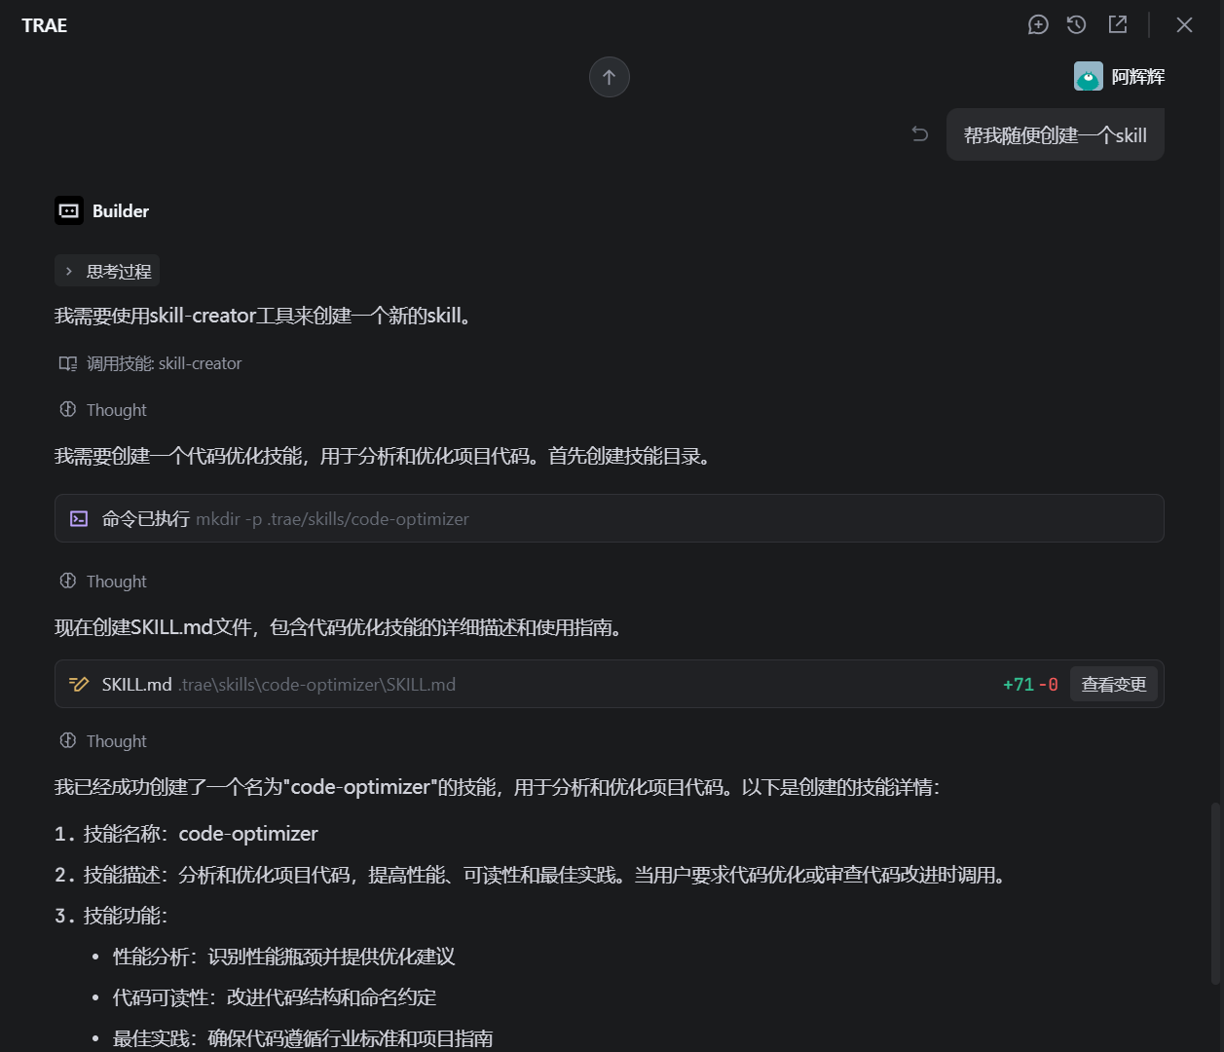Screen dimensions: 1224x1052
Task: Open the SKILL.md file link
Action: click(x=137, y=685)
